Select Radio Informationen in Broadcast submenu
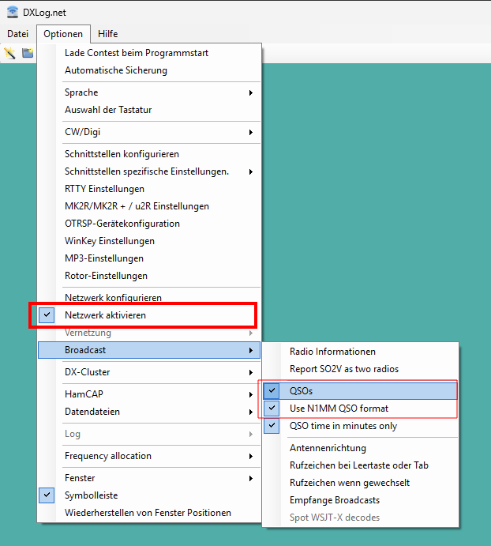The image size is (491, 546). pyautogui.click(x=332, y=352)
